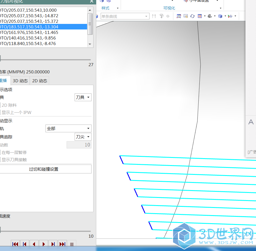Screen dimensions: 256x251
Task: Step to previous operation marker
Action: 25,244
